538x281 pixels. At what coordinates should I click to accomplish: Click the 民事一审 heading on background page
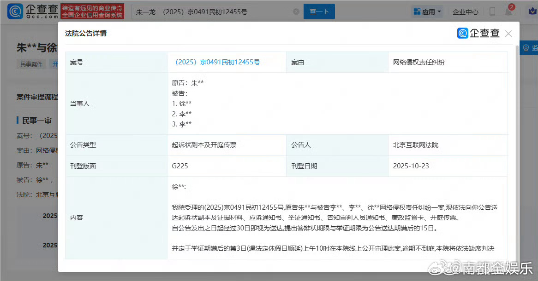coord(37,120)
